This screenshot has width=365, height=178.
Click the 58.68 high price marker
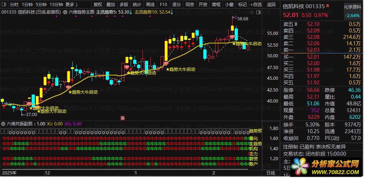243,19
